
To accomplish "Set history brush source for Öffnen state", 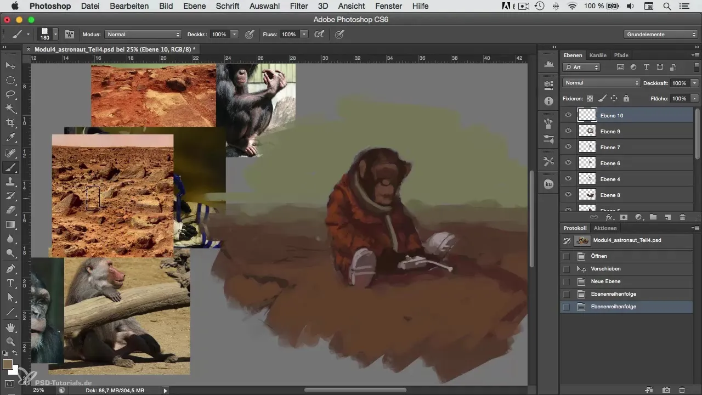I will point(567,256).
